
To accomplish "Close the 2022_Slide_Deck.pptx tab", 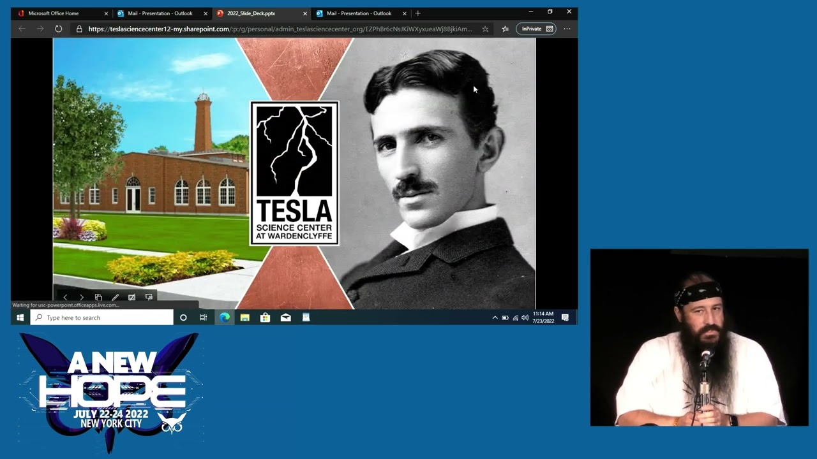I will tap(304, 13).
